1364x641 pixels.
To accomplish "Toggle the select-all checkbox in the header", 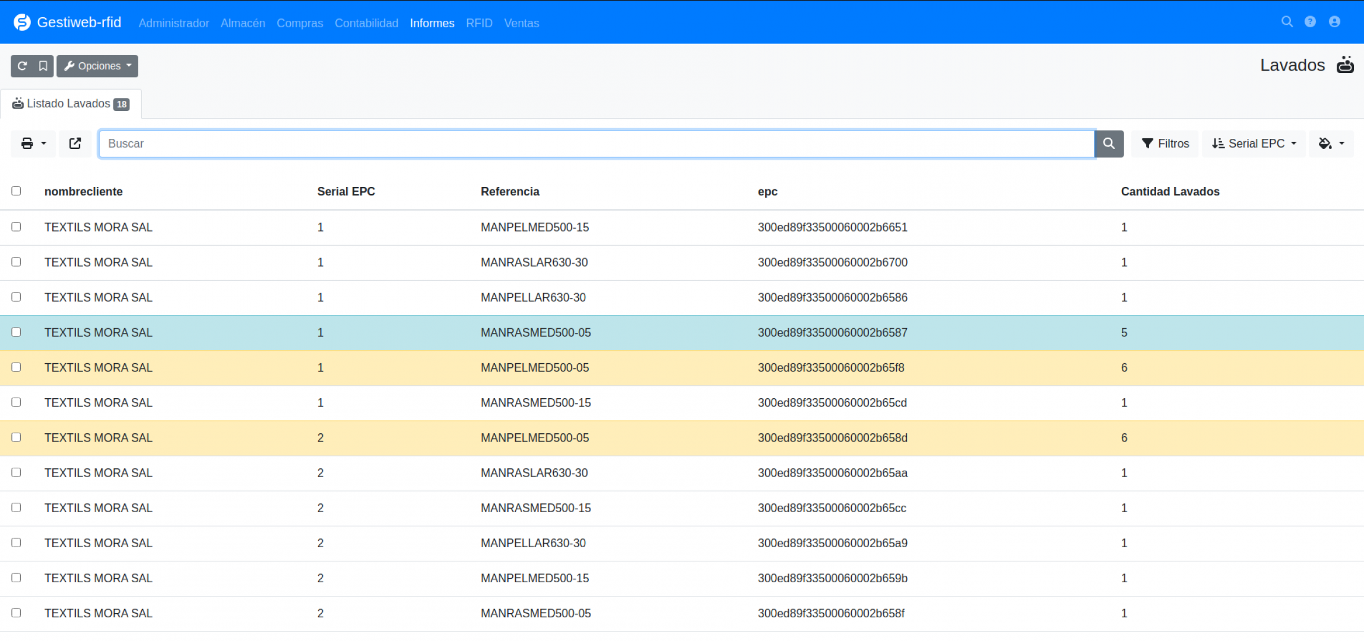I will point(16,191).
